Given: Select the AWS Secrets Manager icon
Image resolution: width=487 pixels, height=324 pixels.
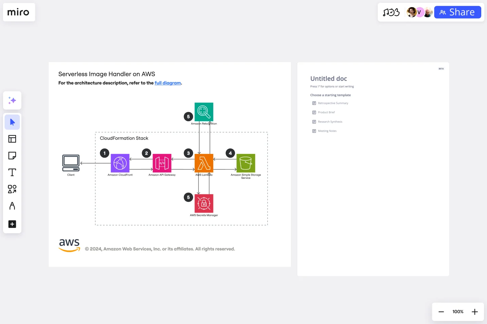Looking at the screenshot, I should (204, 203).
